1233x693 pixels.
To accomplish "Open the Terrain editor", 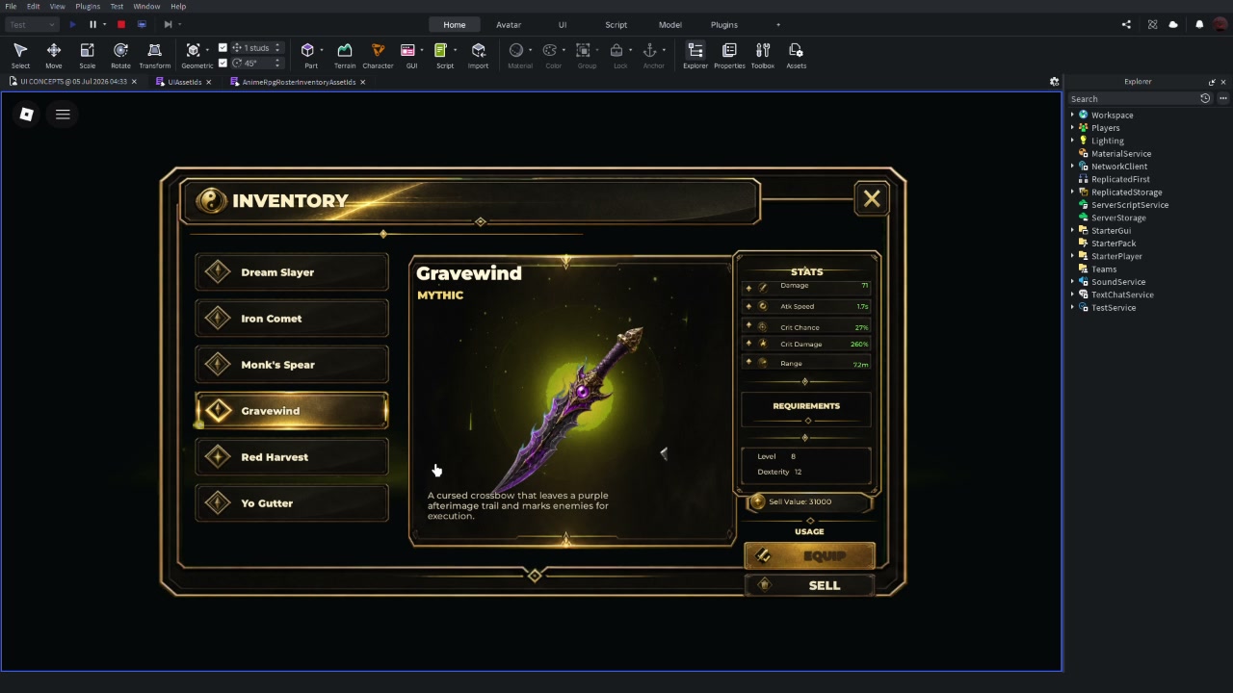I will pos(344,55).
